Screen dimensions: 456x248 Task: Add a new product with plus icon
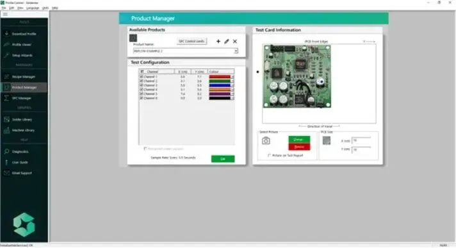point(218,41)
